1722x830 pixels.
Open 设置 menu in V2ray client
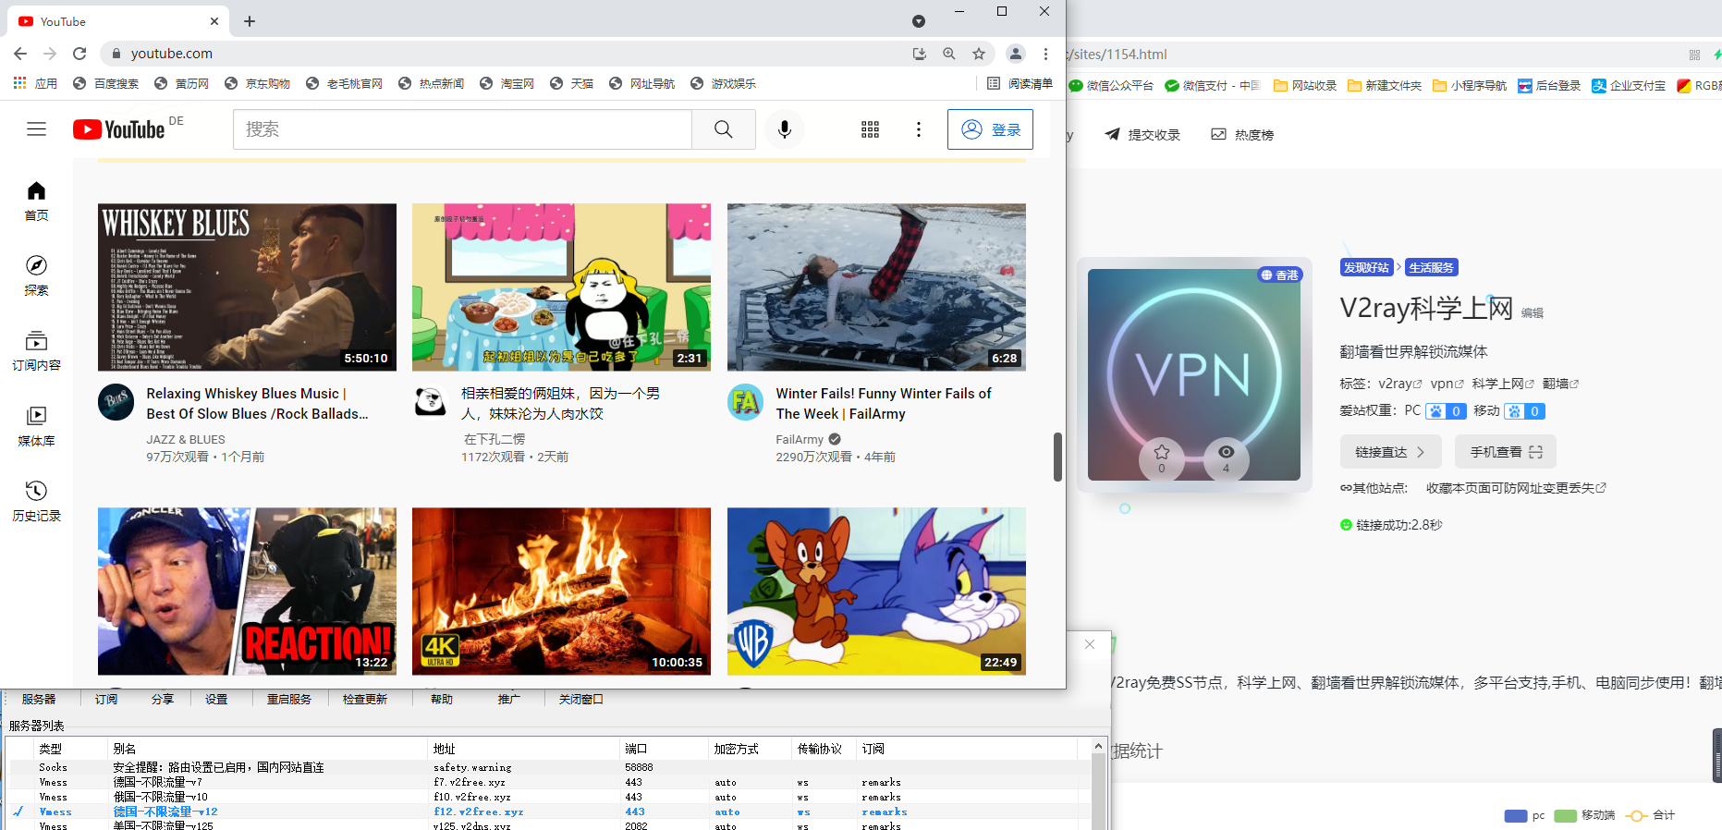[216, 700]
